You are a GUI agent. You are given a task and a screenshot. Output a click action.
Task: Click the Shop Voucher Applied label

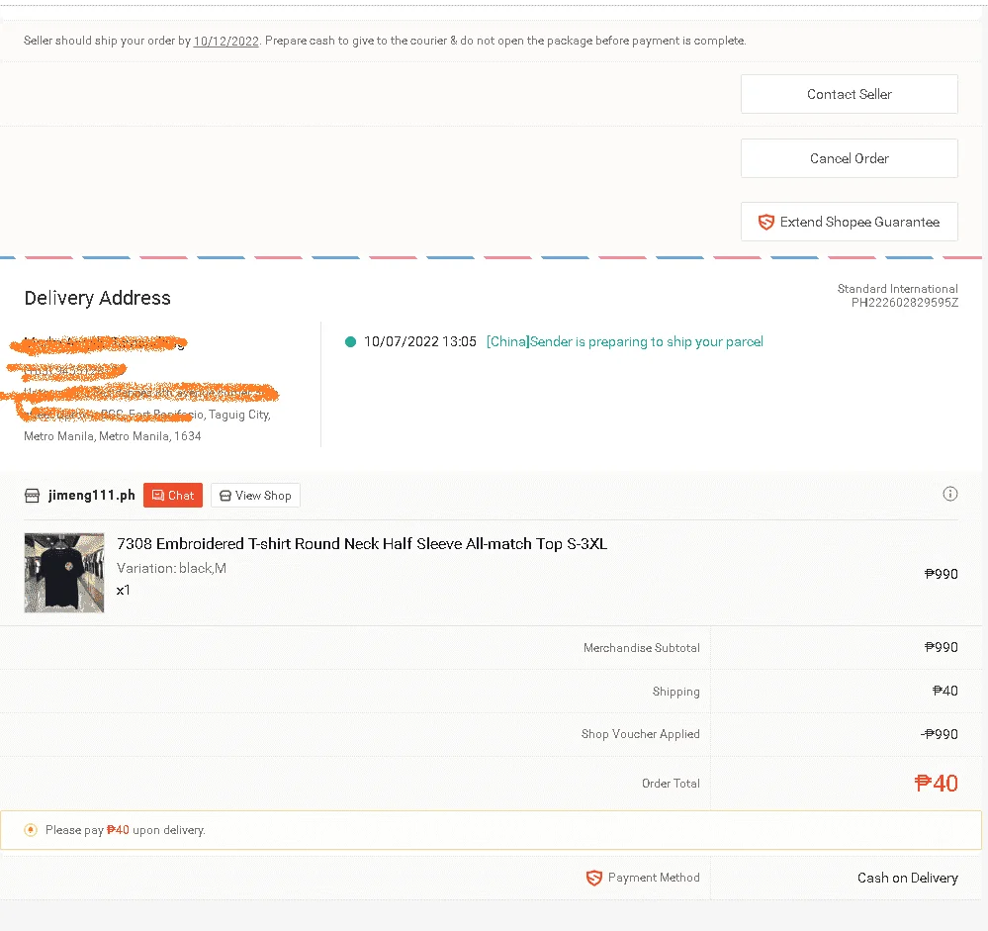(x=640, y=734)
